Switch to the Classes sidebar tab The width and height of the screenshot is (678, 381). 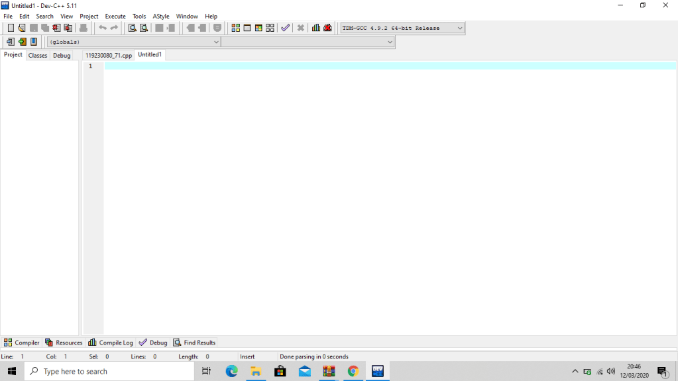pyautogui.click(x=38, y=56)
